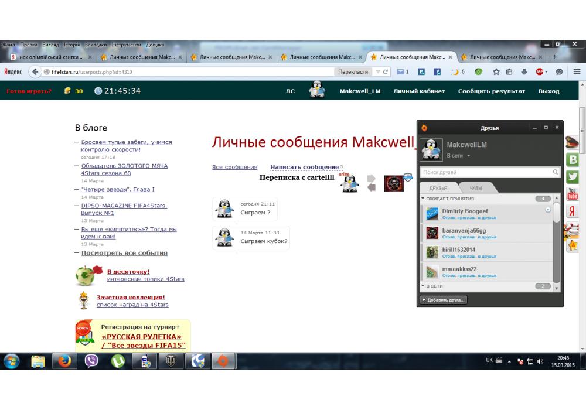Switch to the ДРУЗЬЯ tab
The height and width of the screenshot is (410, 586).
(x=438, y=188)
